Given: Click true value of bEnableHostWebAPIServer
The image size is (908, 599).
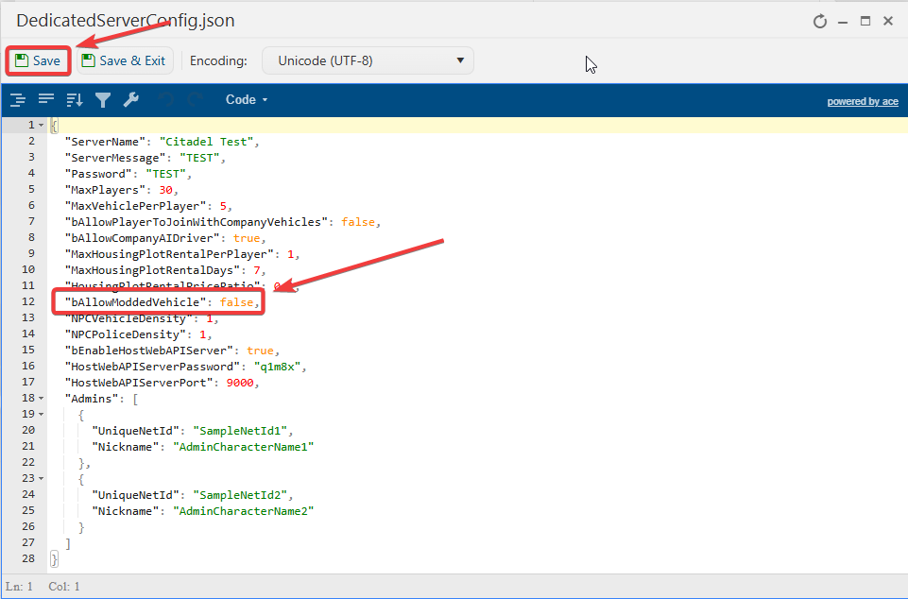Looking at the screenshot, I should click(260, 351).
